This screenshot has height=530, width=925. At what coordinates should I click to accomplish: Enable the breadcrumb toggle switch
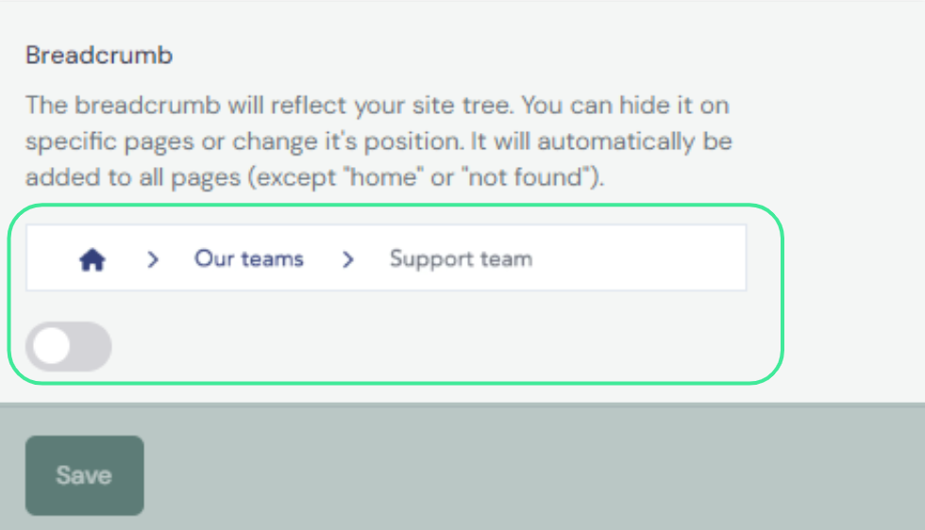68,346
